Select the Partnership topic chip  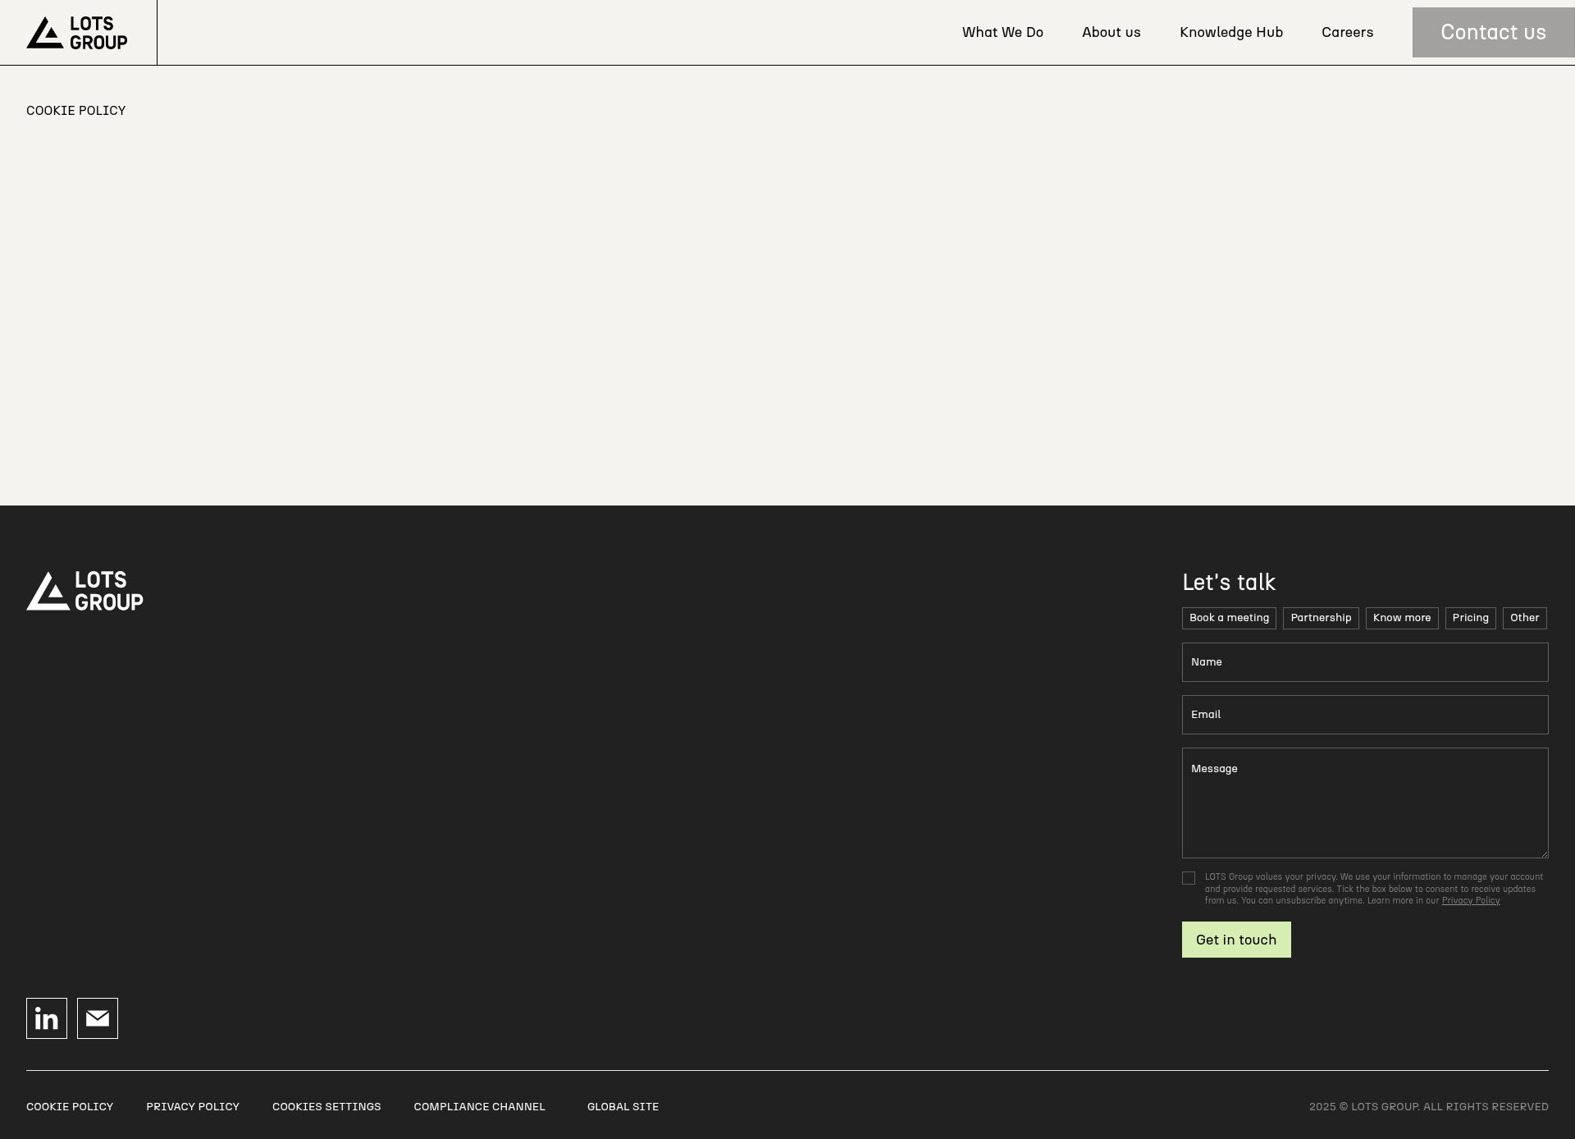pos(1321,618)
